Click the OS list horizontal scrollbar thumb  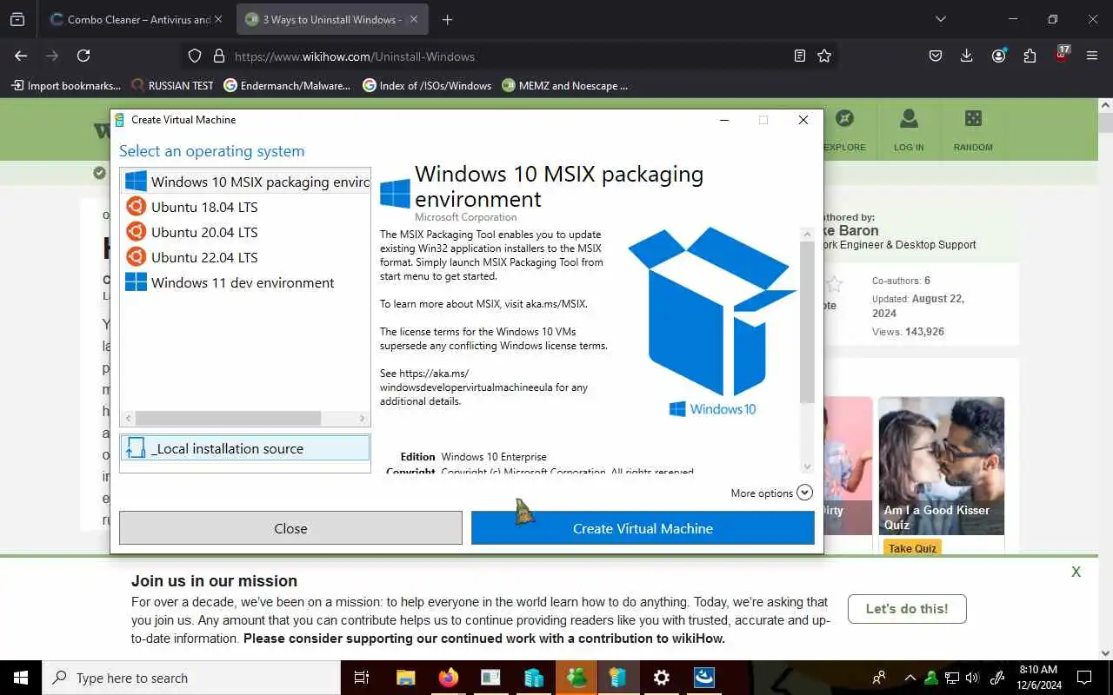pyautogui.click(x=228, y=418)
